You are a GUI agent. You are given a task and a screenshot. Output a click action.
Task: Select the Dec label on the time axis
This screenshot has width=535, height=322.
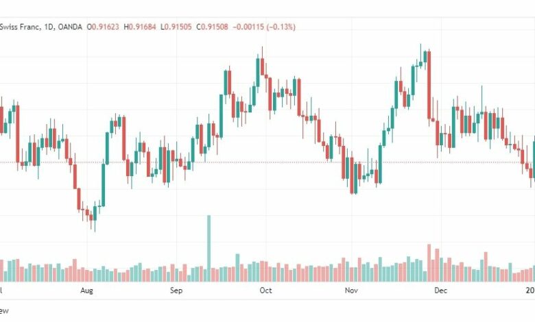click(x=441, y=290)
